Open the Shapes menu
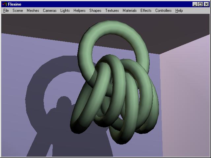 (95, 11)
